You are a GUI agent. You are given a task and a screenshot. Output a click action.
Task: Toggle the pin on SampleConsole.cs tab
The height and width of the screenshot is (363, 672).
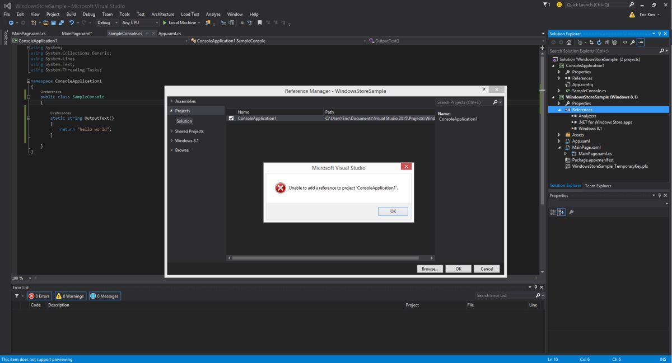pyautogui.click(x=147, y=34)
